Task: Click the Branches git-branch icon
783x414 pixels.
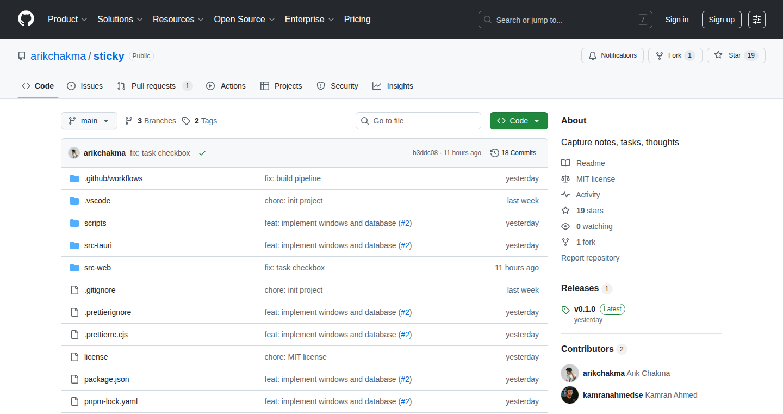Action: click(129, 121)
